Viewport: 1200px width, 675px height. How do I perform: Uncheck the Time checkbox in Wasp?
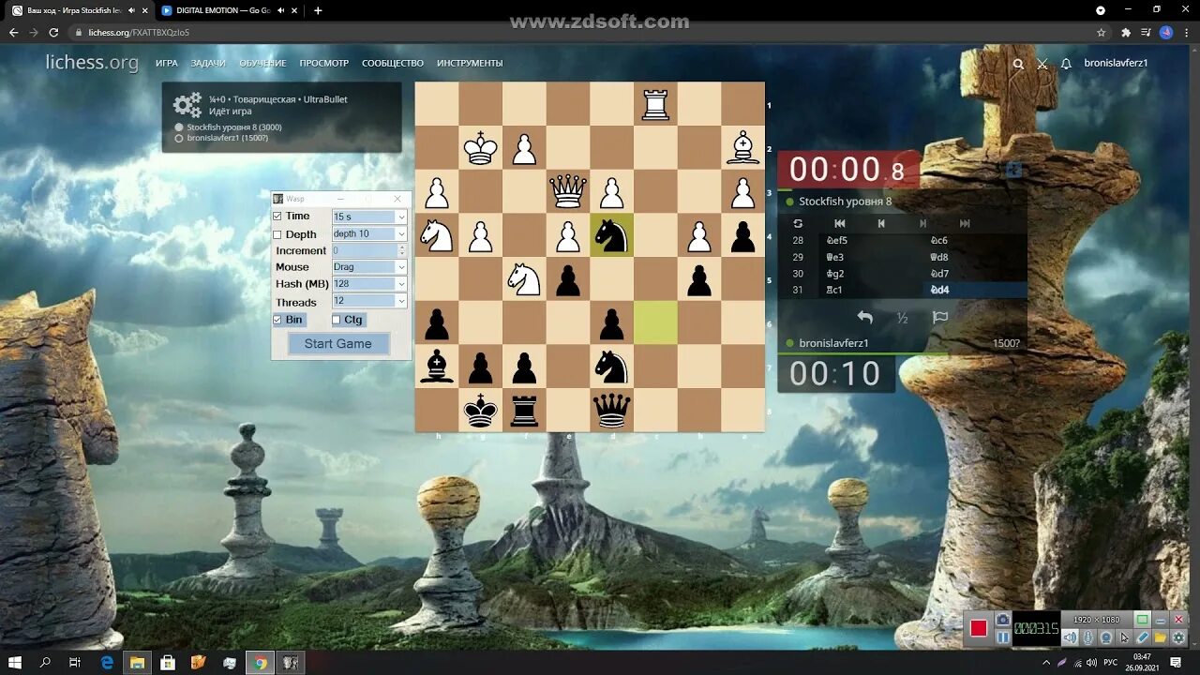pyautogui.click(x=277, y=216)
